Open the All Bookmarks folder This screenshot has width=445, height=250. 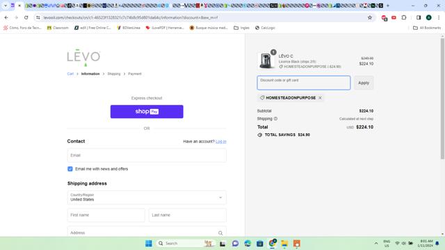click(x=427, y=28)
